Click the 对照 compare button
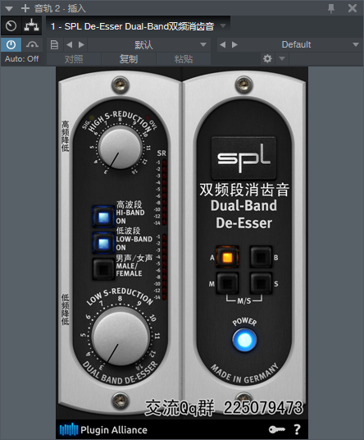 click(74, 59)
